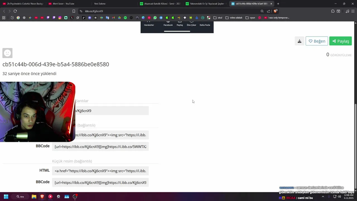Open the browser extensions puzzle icon

click(333, 11)
